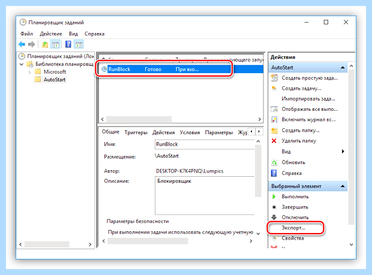Click Удалить папку action text
The width and height of the screenshot is (372, 275).
point(299,141)
